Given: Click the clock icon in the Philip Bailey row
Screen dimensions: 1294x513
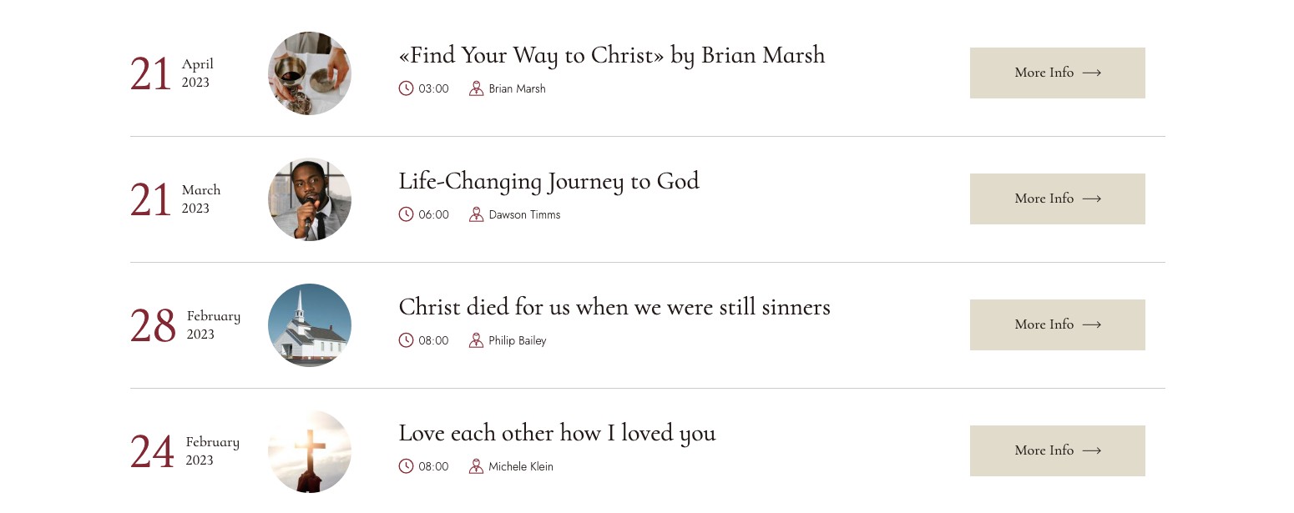Looking at the screenshot, I should pos(406,340).
